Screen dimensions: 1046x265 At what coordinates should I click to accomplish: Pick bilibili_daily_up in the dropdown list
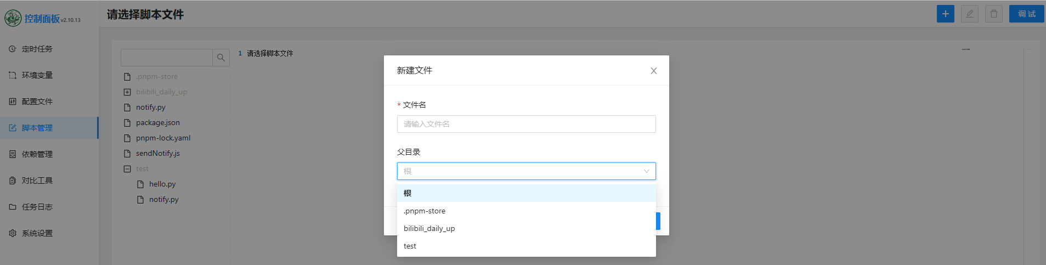(429, 228)
